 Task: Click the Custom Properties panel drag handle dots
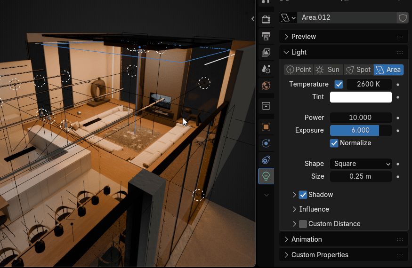click(x=400, y=255)
